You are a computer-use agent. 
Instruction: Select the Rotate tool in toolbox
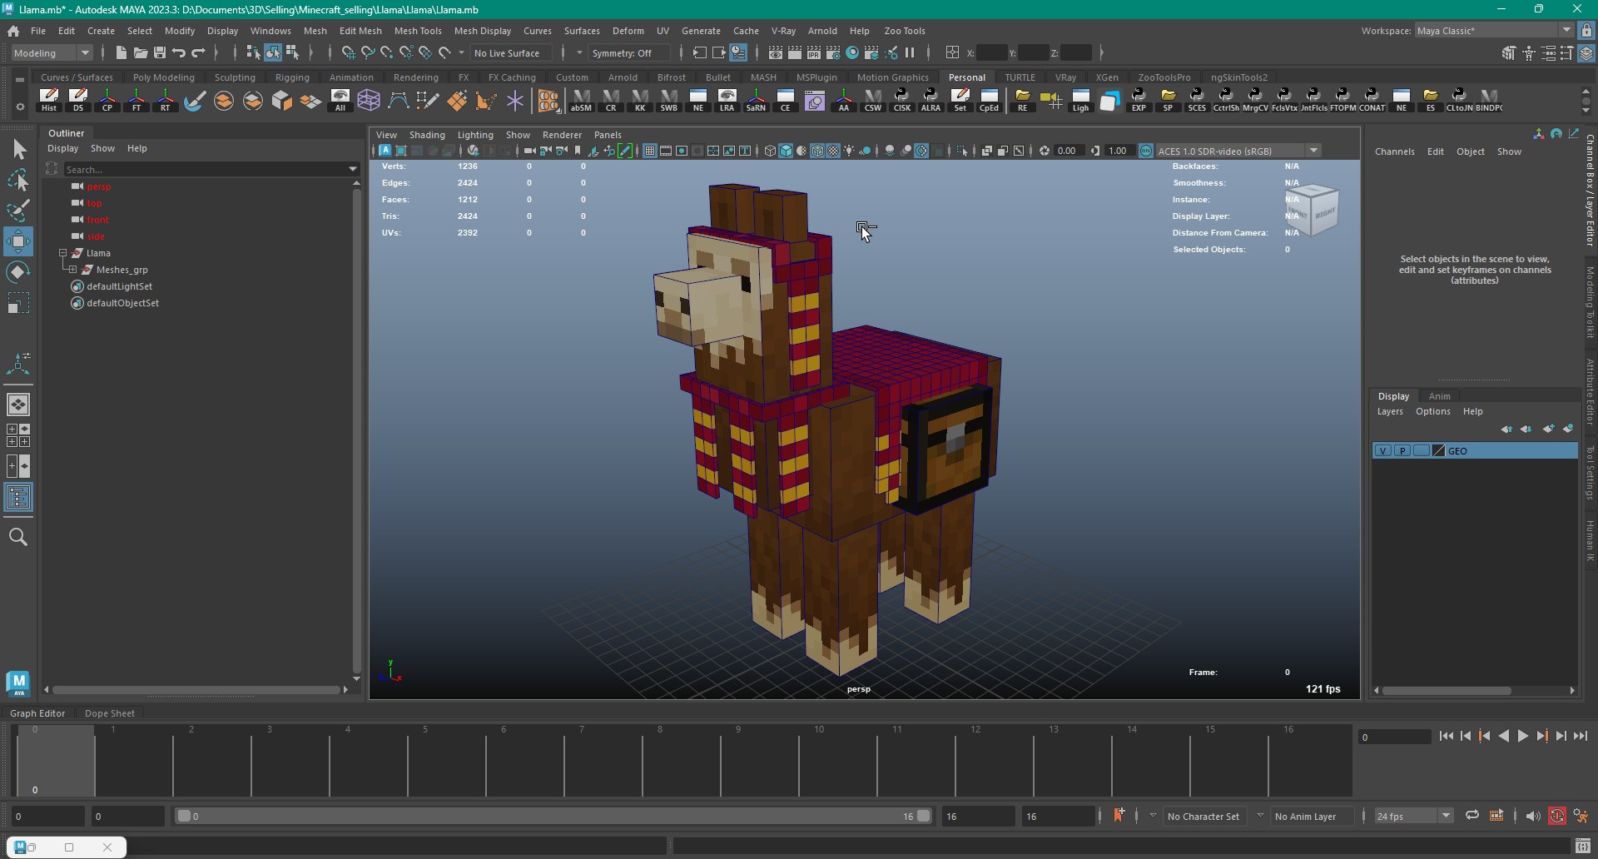click(17, 272)
